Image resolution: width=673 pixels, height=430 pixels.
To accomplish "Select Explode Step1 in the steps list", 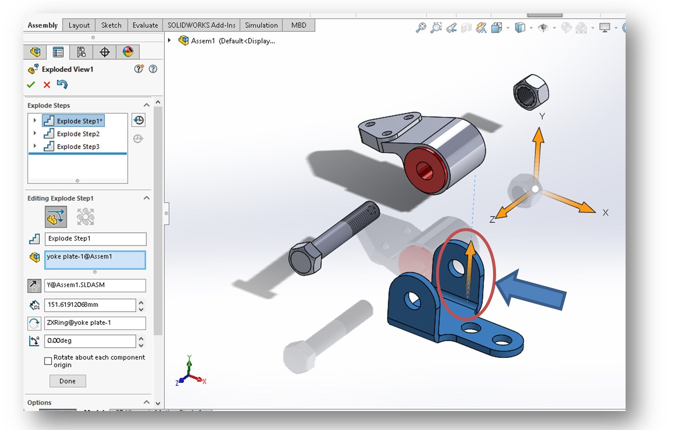I will tap(81, 120).
